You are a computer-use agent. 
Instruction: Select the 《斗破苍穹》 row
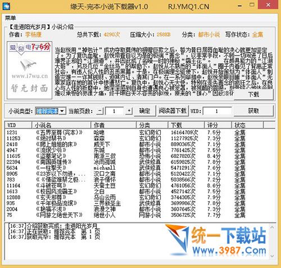(140, 185)
